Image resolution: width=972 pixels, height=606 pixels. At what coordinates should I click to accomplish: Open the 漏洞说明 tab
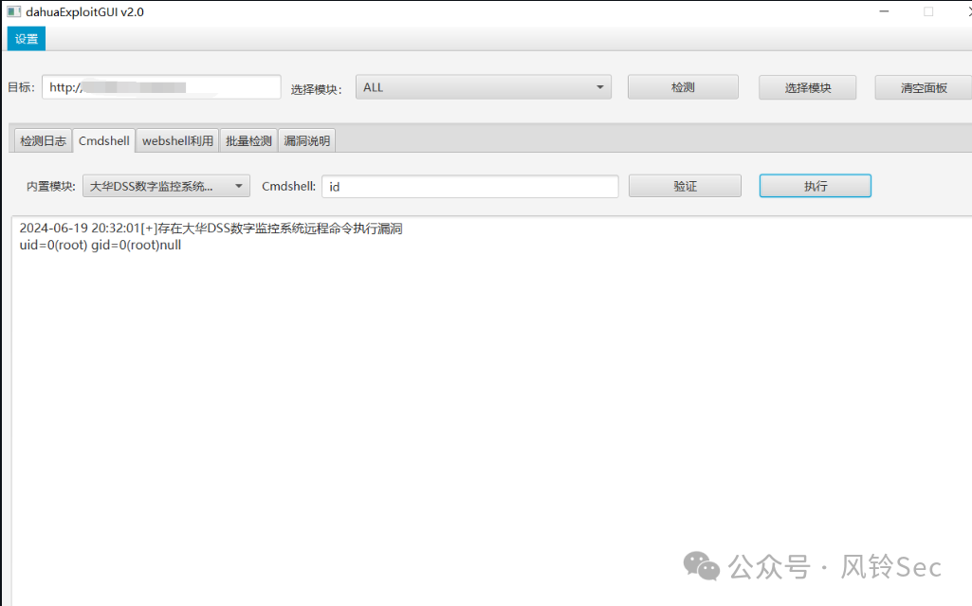(307, 140)
